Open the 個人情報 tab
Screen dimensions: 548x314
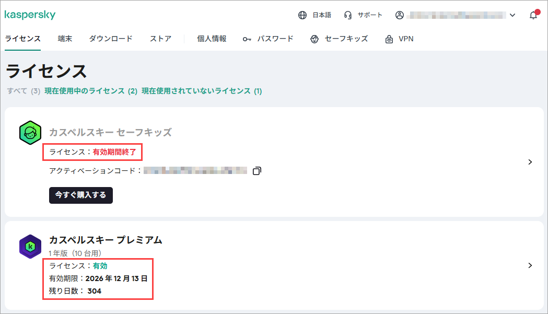212,39
